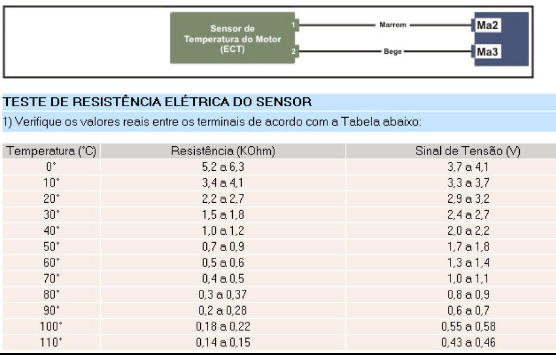Select terminal 1 on the ECT sensor

click(x=292, y=25)
